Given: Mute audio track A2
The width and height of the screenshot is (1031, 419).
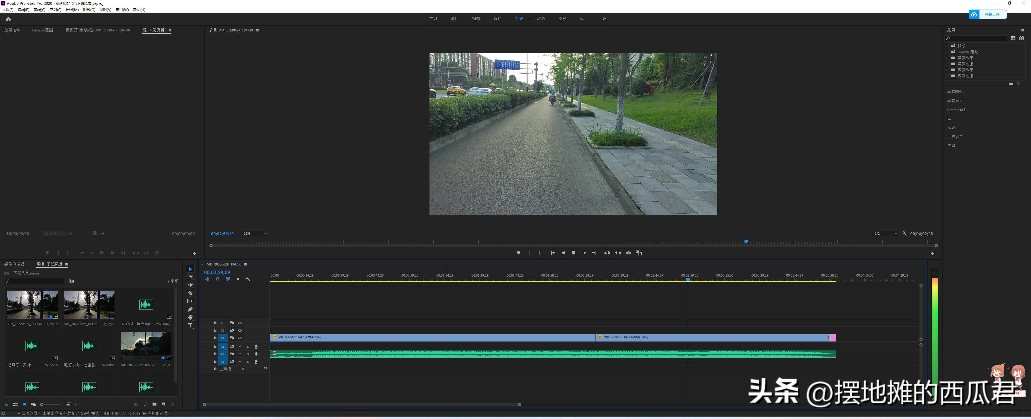Looking at the screenshot, I should 240,354.
